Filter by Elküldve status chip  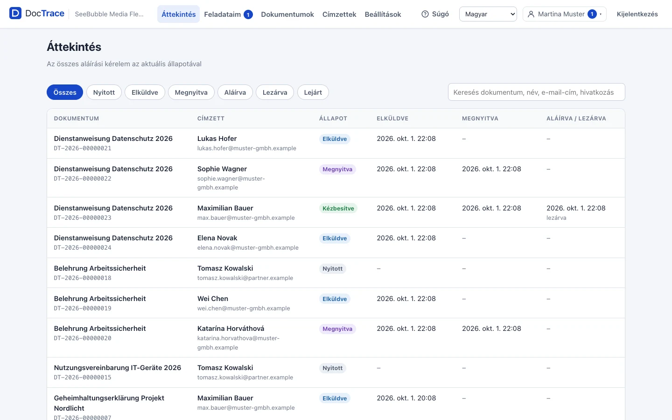point(145,92)
